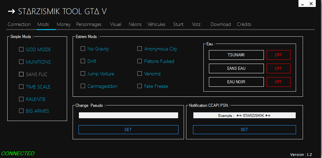The image size is (322, 158).
Task: Focus the Notification CCAPI PSN text field
Action: [245, 115]
